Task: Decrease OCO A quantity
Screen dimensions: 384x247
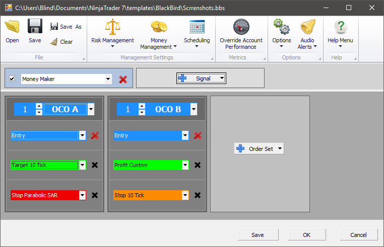Action: click(39, 112)
